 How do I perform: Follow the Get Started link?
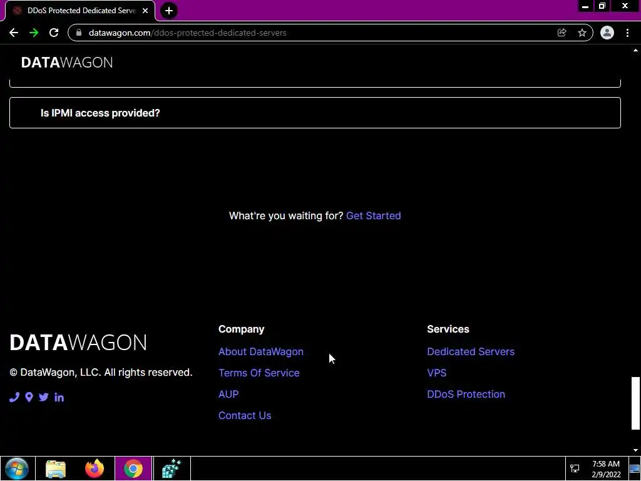pos(373,216)
